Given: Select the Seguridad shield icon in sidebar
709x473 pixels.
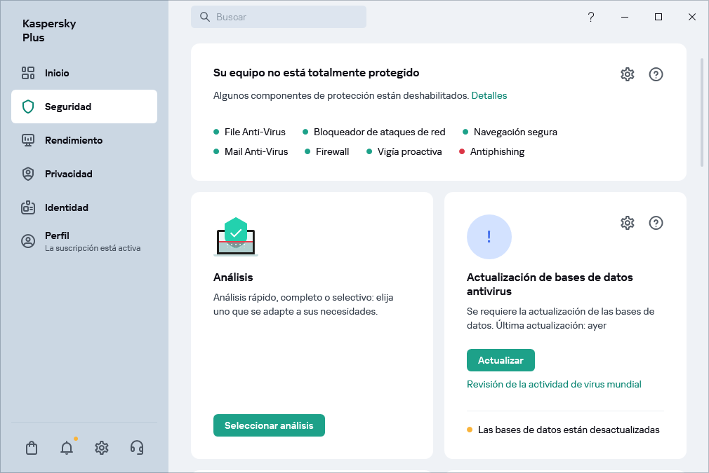Looking at the screenshot, I should tap(28, 107).
